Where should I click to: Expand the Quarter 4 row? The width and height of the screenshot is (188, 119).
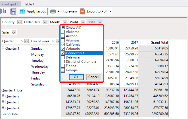3,108
